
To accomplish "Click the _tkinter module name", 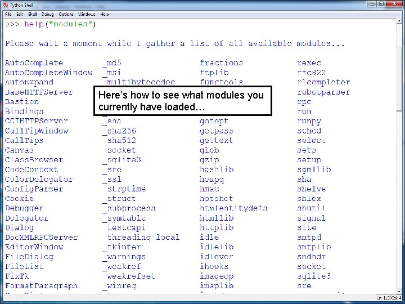I will click(121, 247).
